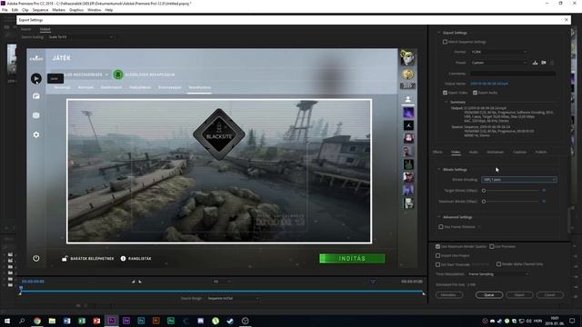Check Render Alpha Channel Only checkbox
582x327 pixels.
pyautogui.click(x=498, y=264)
